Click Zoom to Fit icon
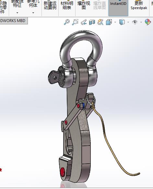 (67, 22)
